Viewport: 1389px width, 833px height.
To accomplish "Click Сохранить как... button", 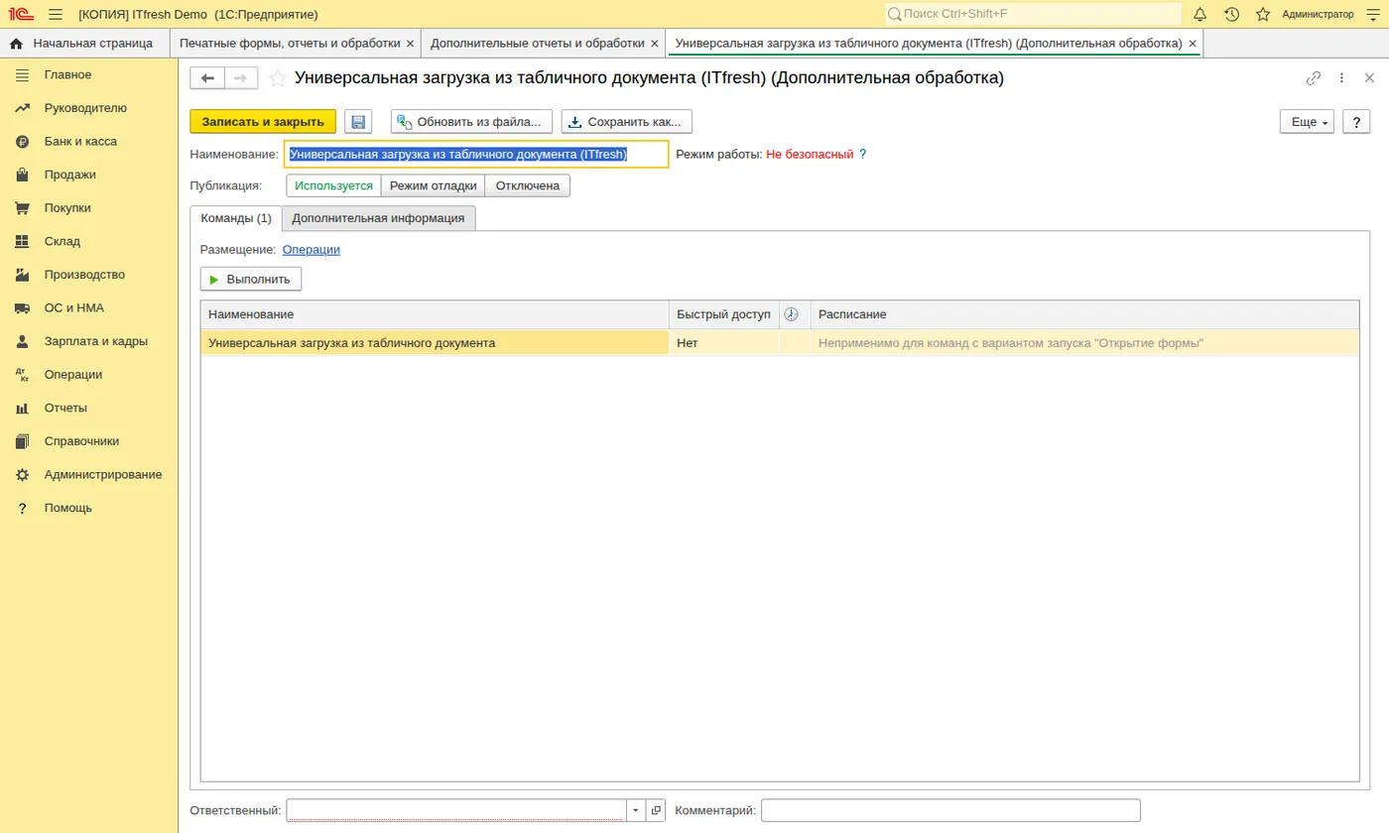I will coord(627,122).
